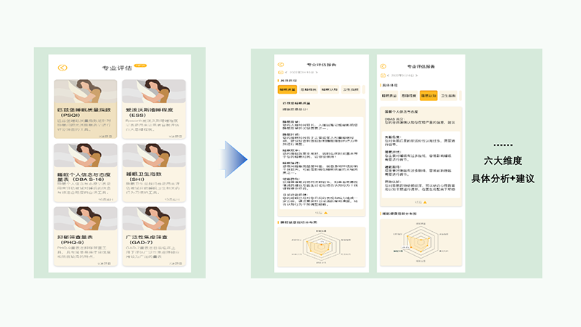Image resolution: width=581 pixels, height=327 pixels.
Task: Go to previous date on first report
Action: tap(286, 72)
